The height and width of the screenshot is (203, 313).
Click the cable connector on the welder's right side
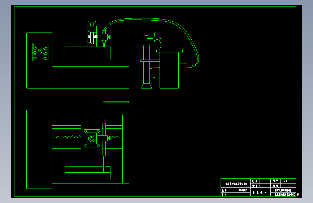coord(183,66)
